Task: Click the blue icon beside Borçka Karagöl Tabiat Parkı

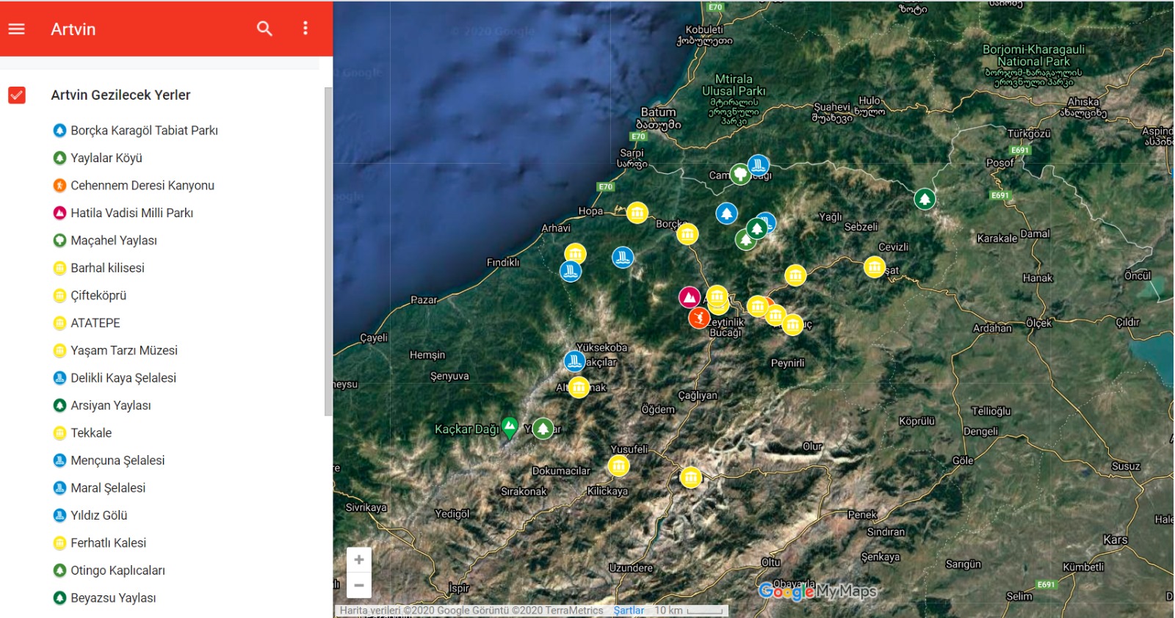Action: coord(60,131)
